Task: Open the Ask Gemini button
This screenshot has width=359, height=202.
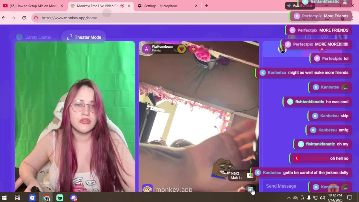Action: pyautogui.click(x=299, y=6)
